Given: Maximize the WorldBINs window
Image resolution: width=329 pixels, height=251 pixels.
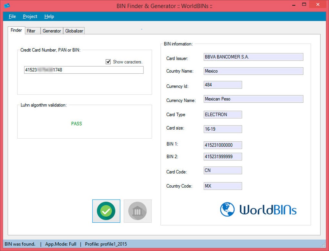Looking at the screenshot, I should click(304, 5).
